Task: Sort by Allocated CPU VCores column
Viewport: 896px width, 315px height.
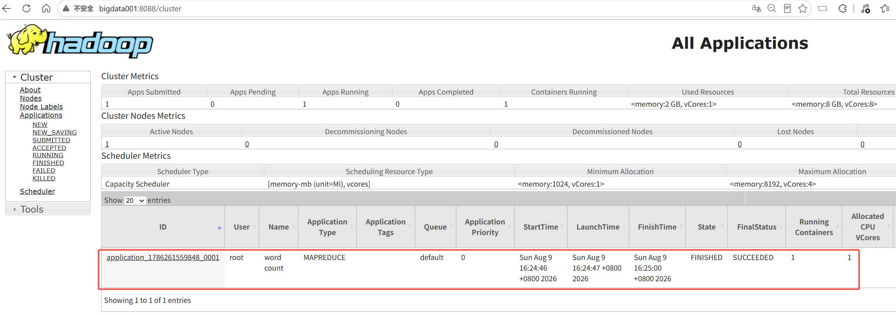Action: tap(868, 227)
